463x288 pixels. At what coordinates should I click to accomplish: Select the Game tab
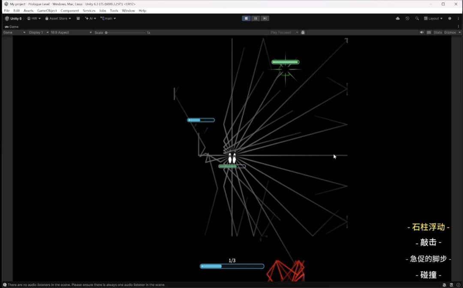pyautogui.click(x=12, y=27)
